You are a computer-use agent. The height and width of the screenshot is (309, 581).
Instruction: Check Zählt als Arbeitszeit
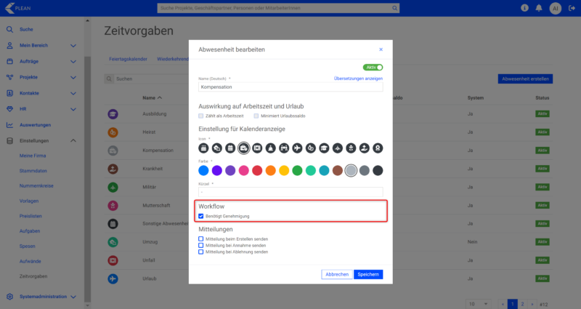(201, 116)
